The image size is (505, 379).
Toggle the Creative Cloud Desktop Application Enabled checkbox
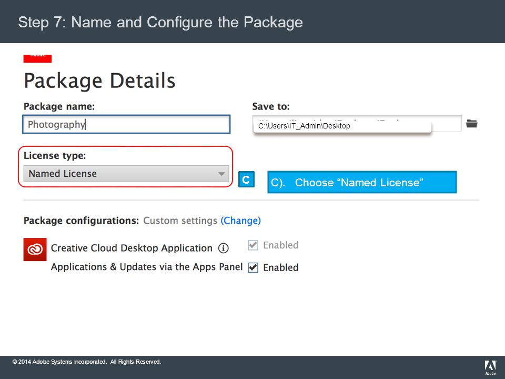(x=253, y=245)
